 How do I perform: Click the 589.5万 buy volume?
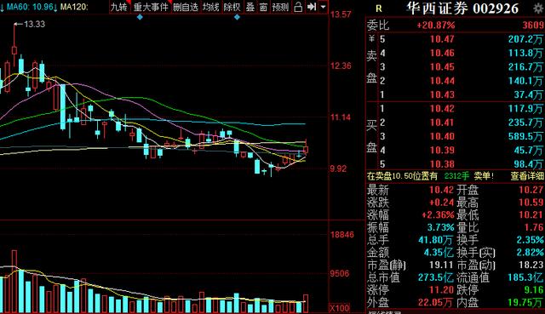point(525,136)
